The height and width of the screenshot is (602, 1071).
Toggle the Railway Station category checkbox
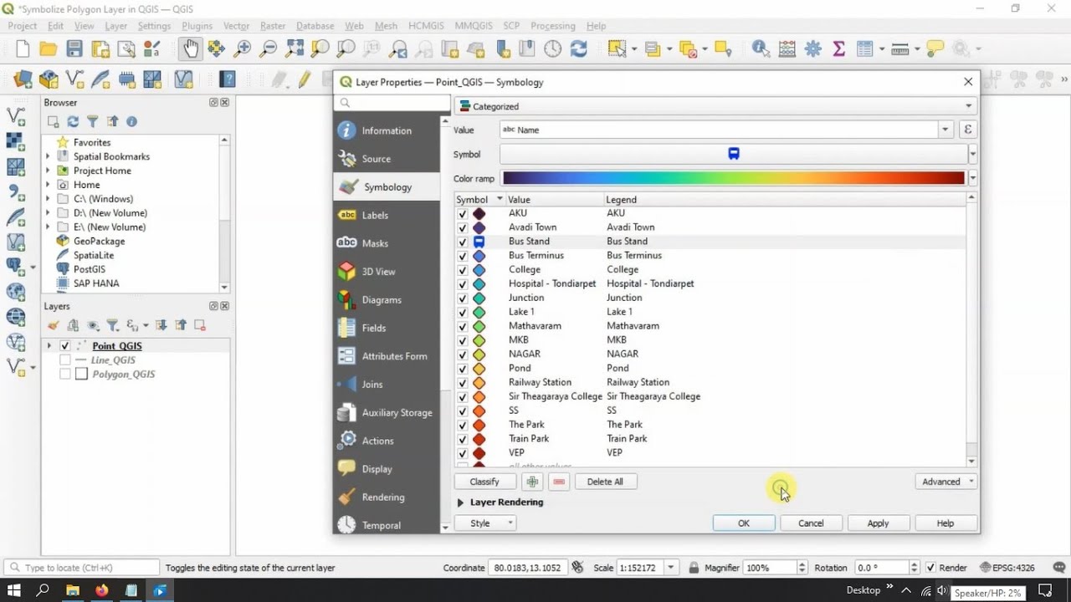tap(463, 382)
